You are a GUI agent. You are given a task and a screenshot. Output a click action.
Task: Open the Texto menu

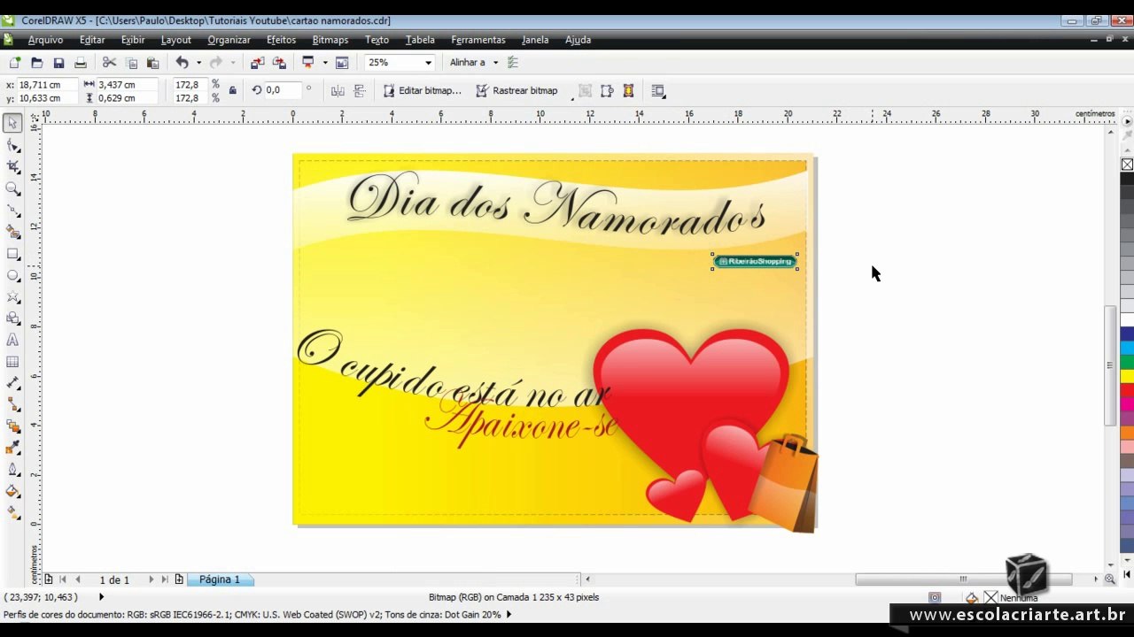[377, 40]
